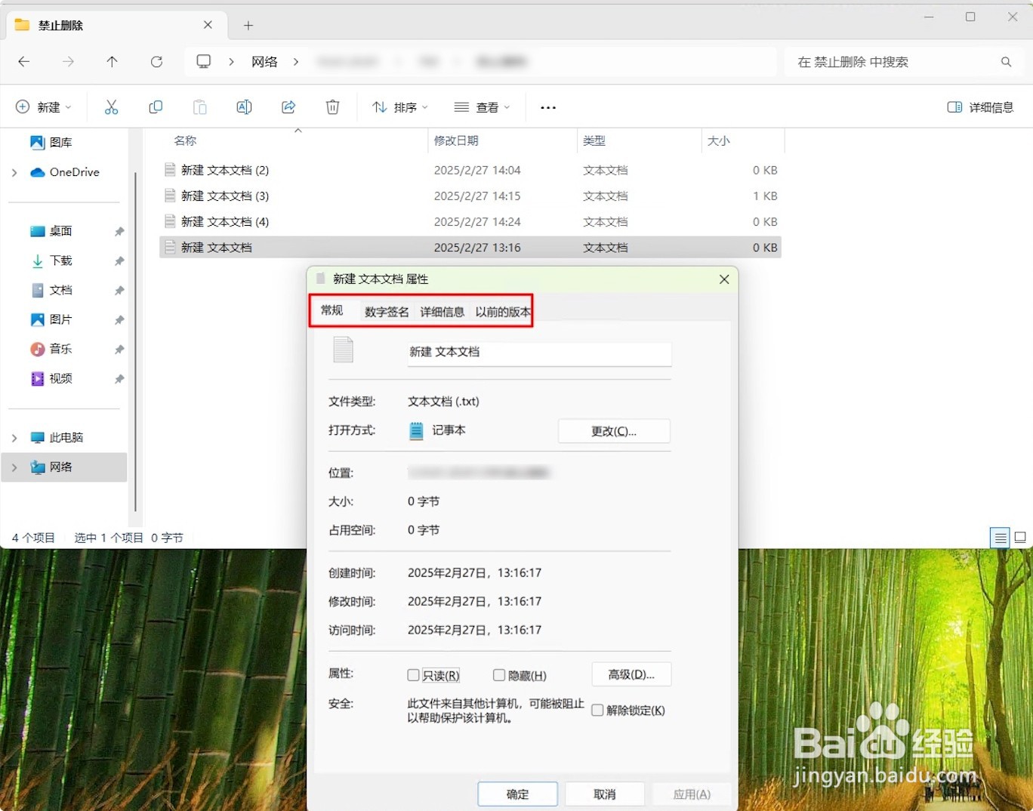The image size is (1033, 811).
Task: Select the Rename icon in the toolbar
Action: [244, 106]
